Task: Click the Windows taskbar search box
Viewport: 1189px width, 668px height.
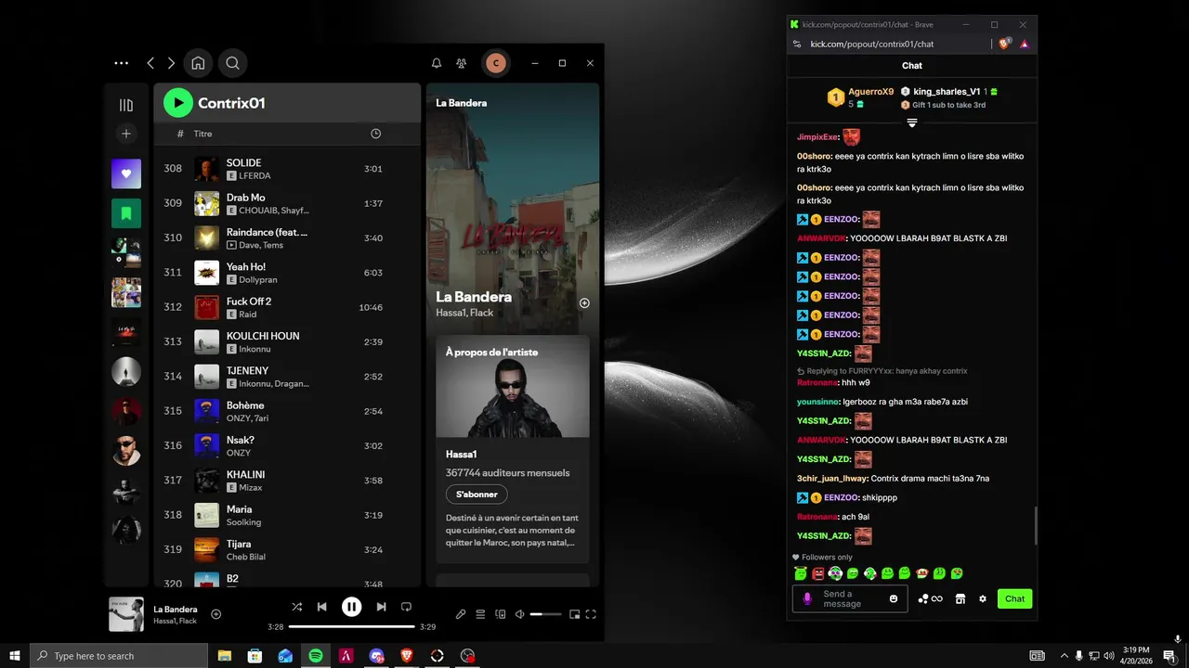Action: pos(118,656)
